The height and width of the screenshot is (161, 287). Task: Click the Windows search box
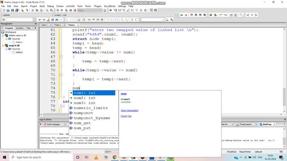click(41, 157)
